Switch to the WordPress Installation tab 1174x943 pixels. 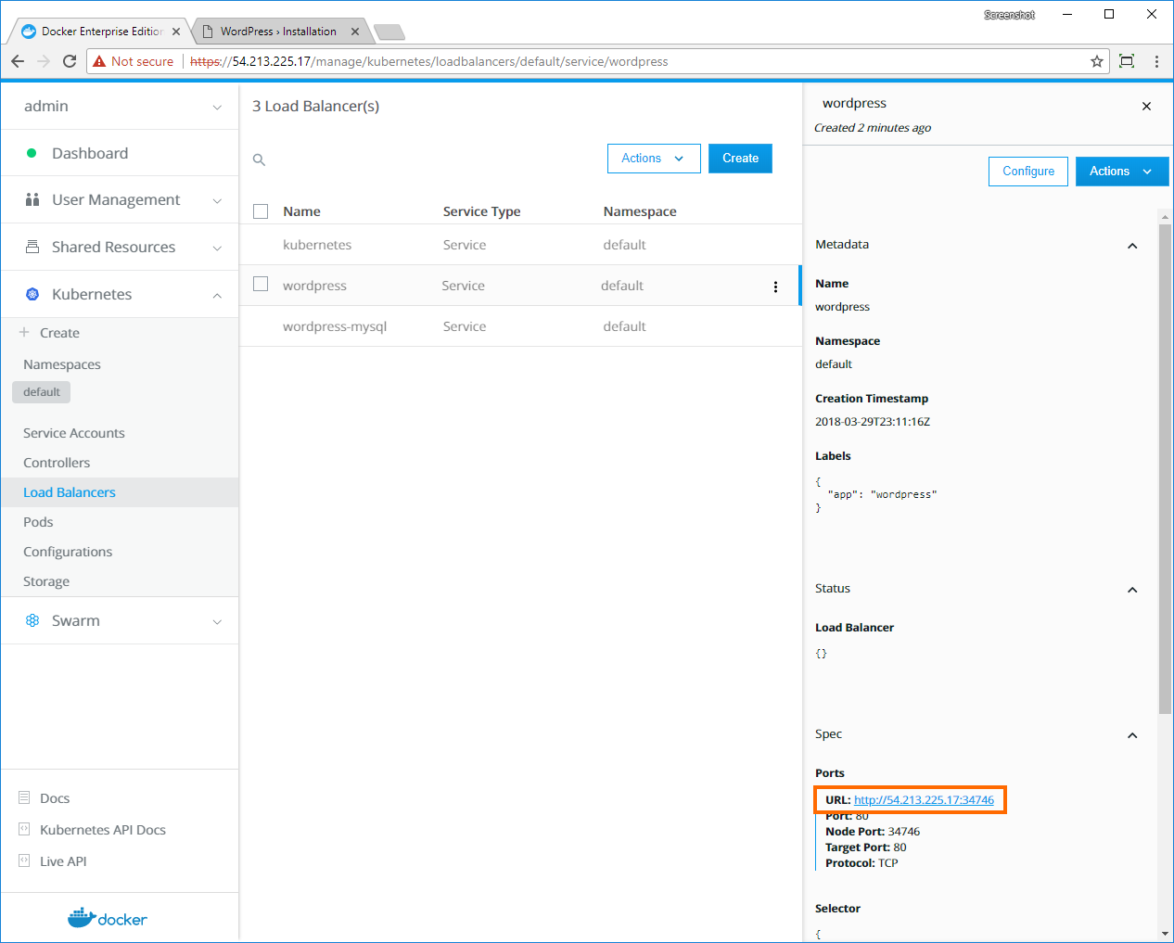click(278, 32)
